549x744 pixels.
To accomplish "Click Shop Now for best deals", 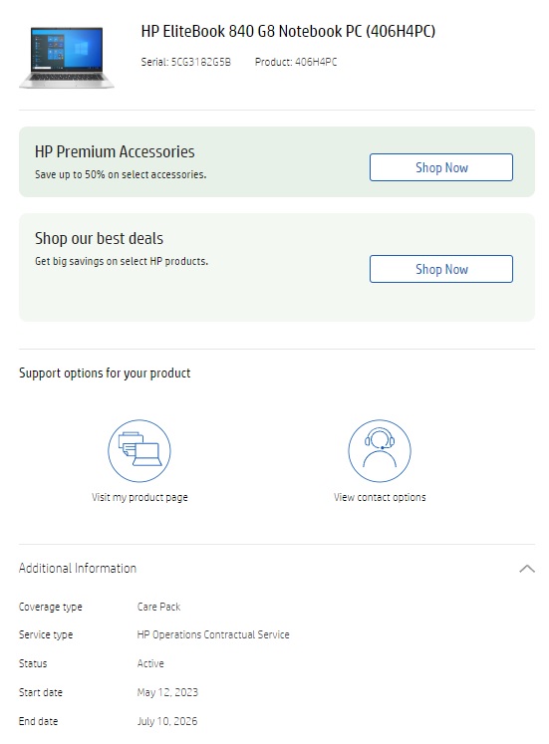I will click(441, 269).
